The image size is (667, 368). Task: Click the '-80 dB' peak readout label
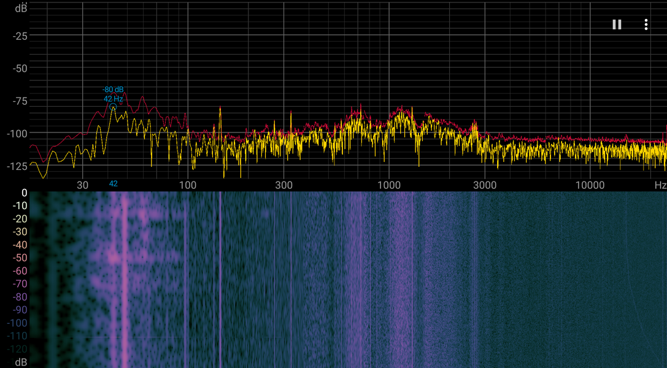pyautogui.click(x=113, y=90)
